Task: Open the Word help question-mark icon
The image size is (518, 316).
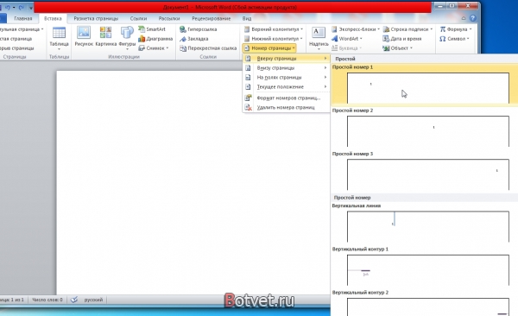Action: point(473,18)
